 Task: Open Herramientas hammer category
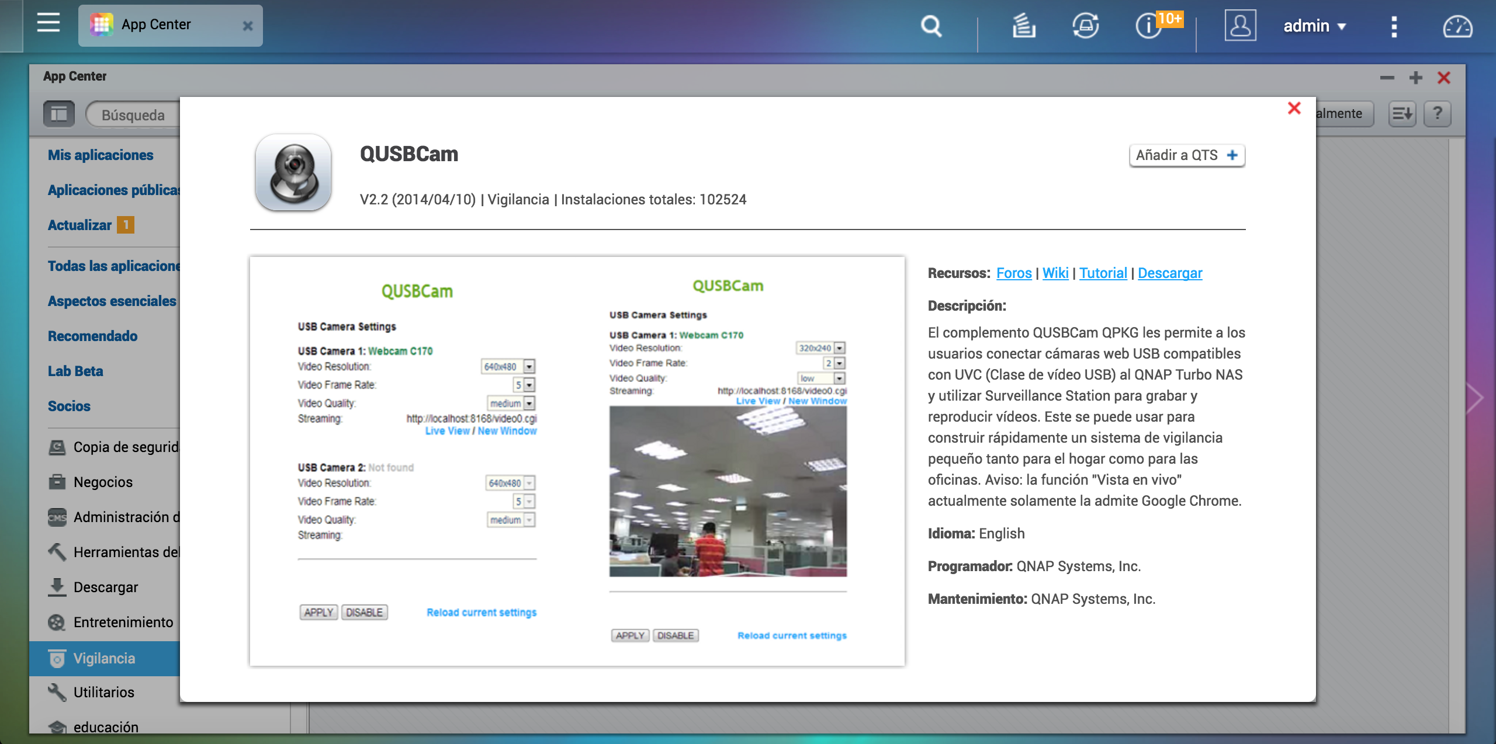(113, 552)
